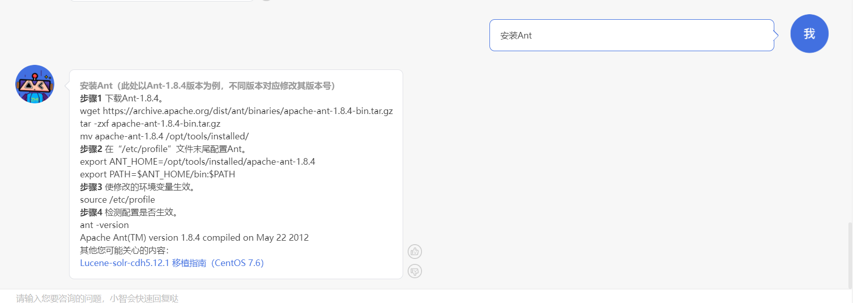Screen dimensions: 853x303
Task: Click the reply heading starting with "安装Ant（此处以"
Action: pos(207,86)
